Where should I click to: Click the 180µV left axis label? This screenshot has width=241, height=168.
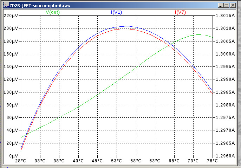click(x=11, y=41)
